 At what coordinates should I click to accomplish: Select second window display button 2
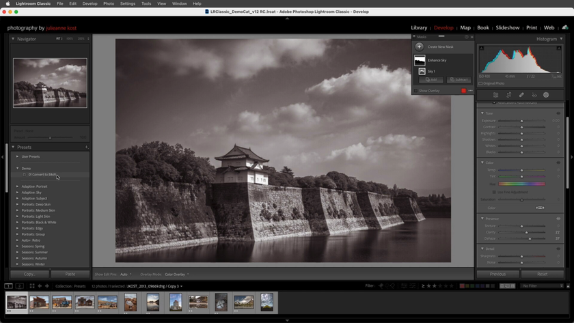click(x=20, y=286)
